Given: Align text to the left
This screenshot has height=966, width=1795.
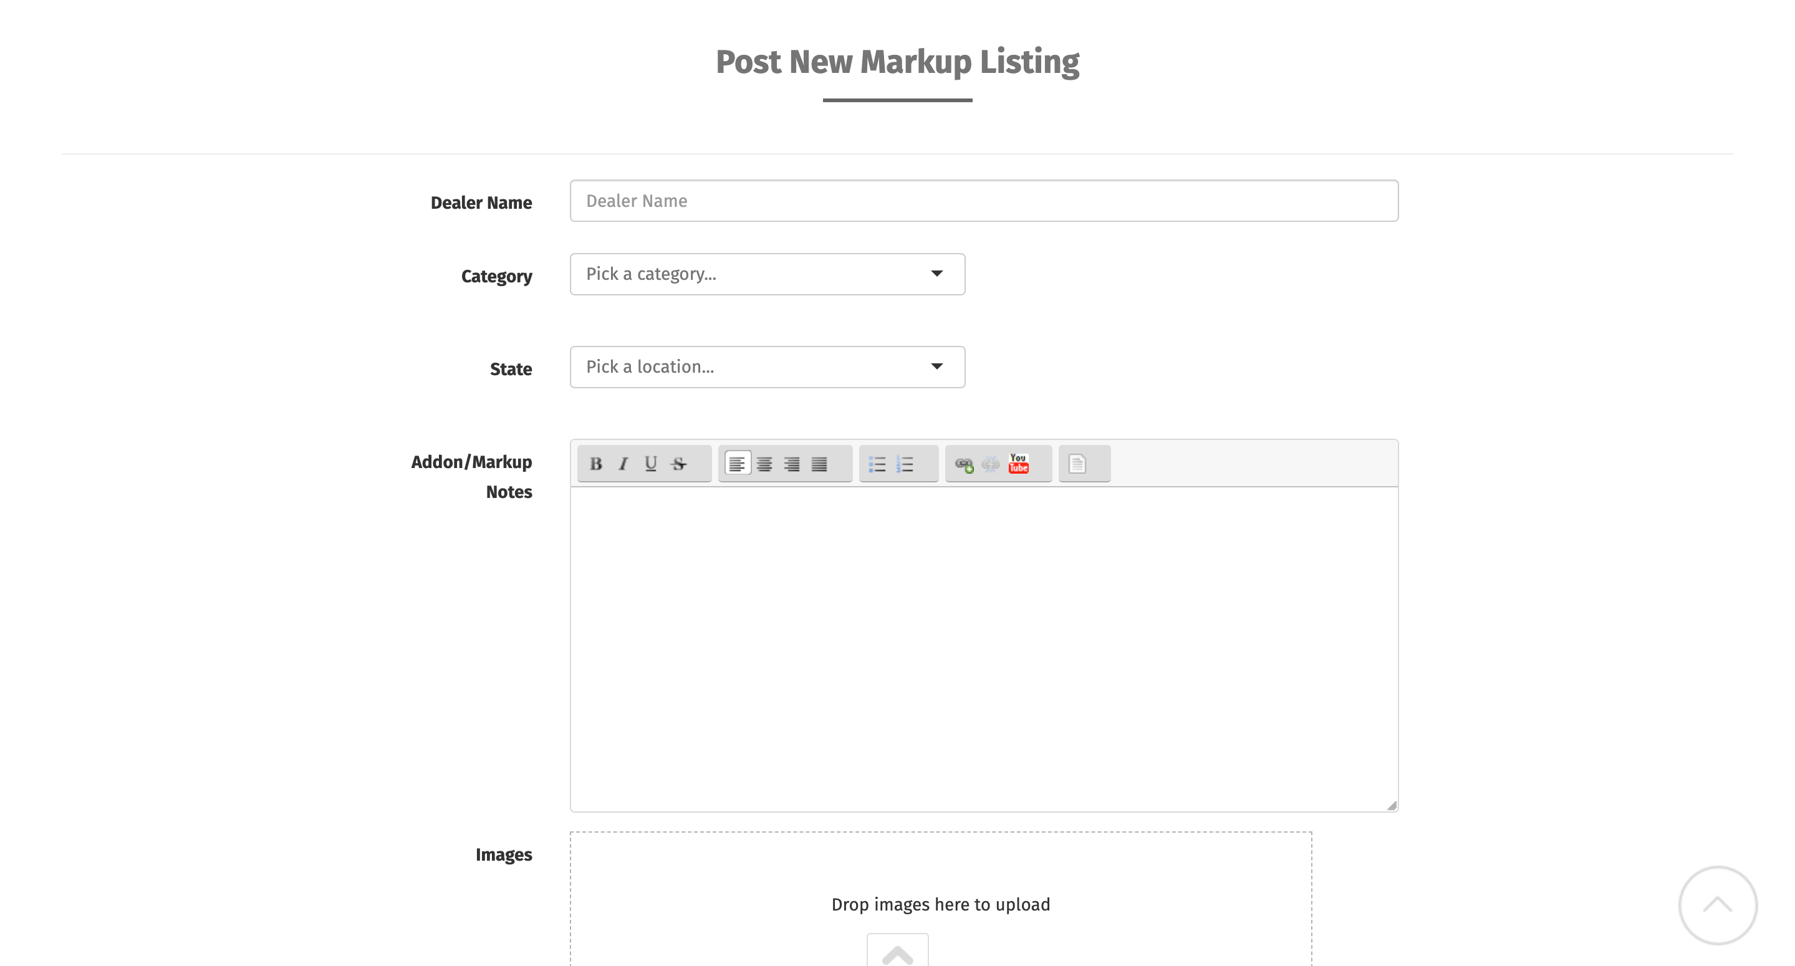Looking at the screenshot, I should (737, 464).
